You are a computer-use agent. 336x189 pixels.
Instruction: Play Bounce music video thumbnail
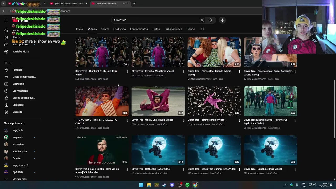214,101
